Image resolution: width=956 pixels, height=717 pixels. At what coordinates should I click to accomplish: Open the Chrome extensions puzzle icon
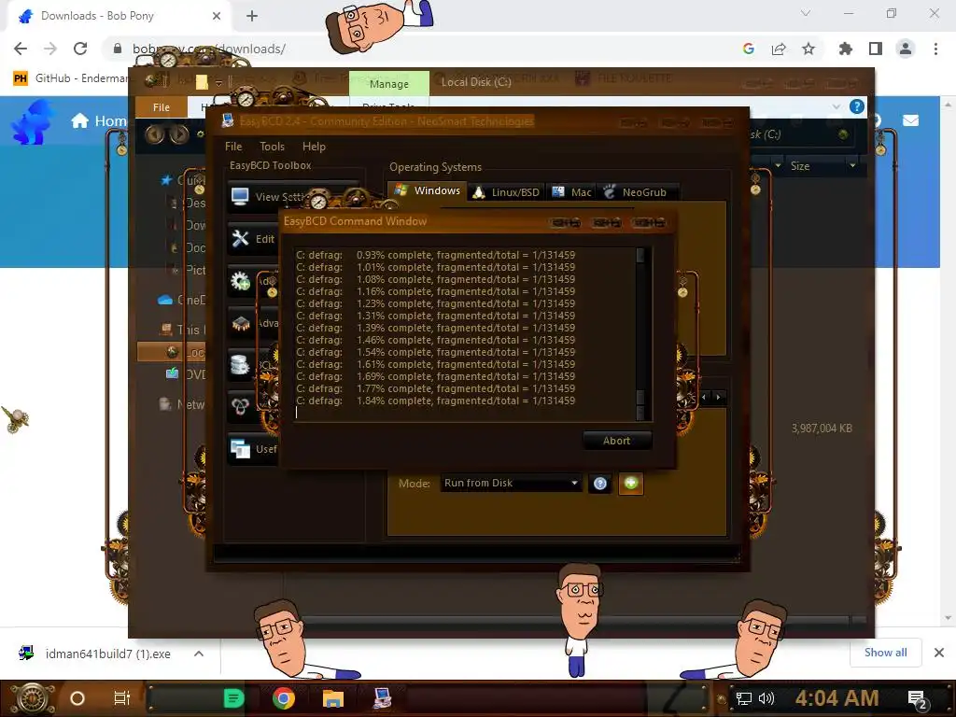(845, 49)
